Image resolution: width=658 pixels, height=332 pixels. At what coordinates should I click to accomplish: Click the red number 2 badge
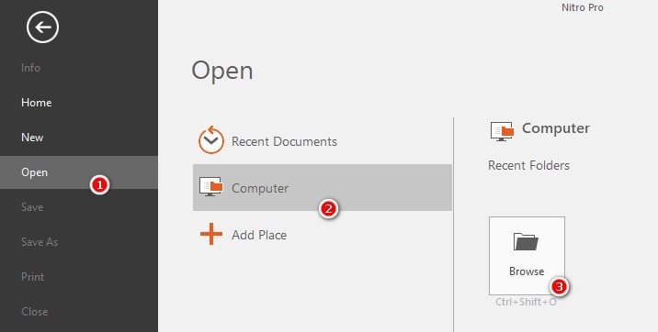[328, 208]
